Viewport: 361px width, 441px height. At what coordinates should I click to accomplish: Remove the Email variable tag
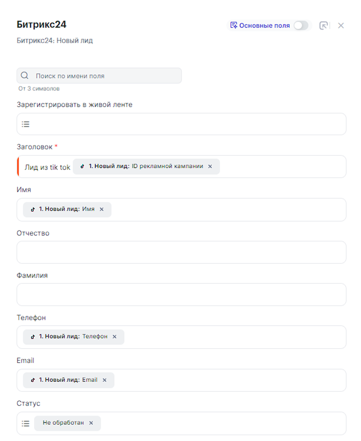click(104, 380)
